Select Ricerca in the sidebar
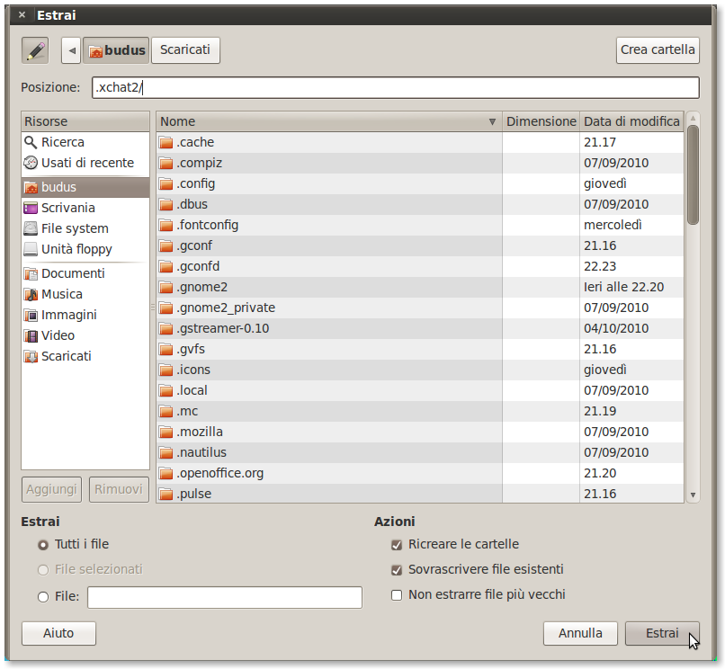The image size is (725, 669). (59, 142)
